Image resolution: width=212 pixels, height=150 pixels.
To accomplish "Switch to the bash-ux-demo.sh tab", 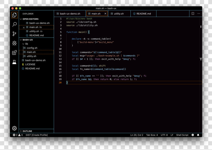I will [70, 14].
